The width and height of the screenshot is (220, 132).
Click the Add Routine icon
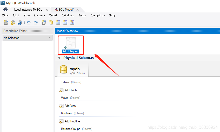pos(61,121)
